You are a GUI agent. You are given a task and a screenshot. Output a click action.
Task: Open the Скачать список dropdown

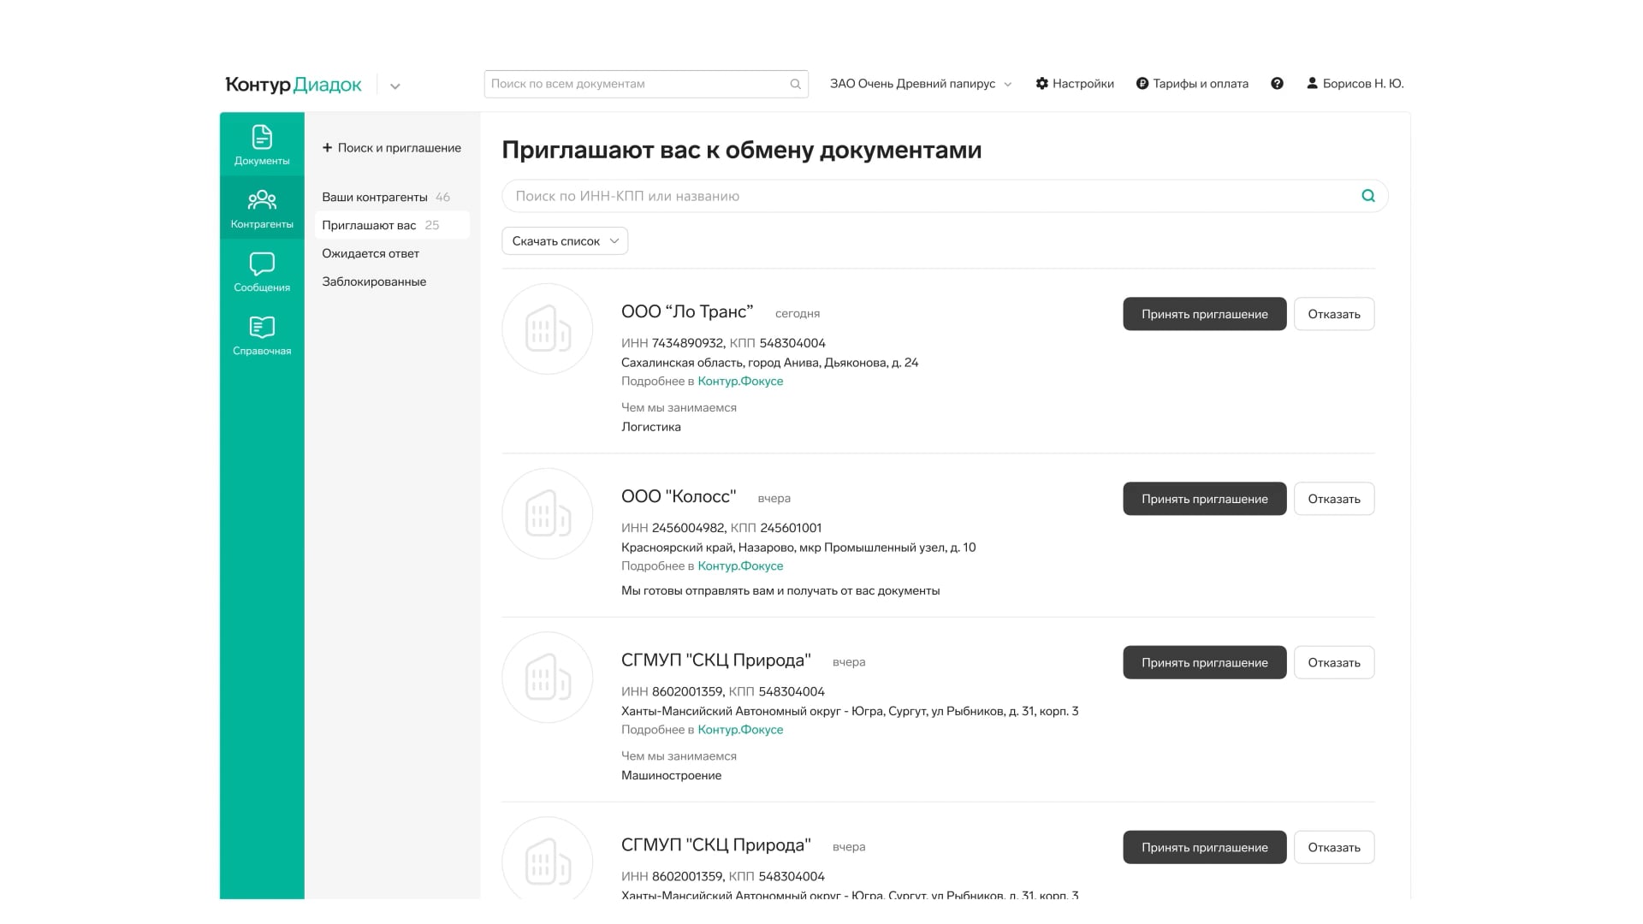tap(565, 241)
